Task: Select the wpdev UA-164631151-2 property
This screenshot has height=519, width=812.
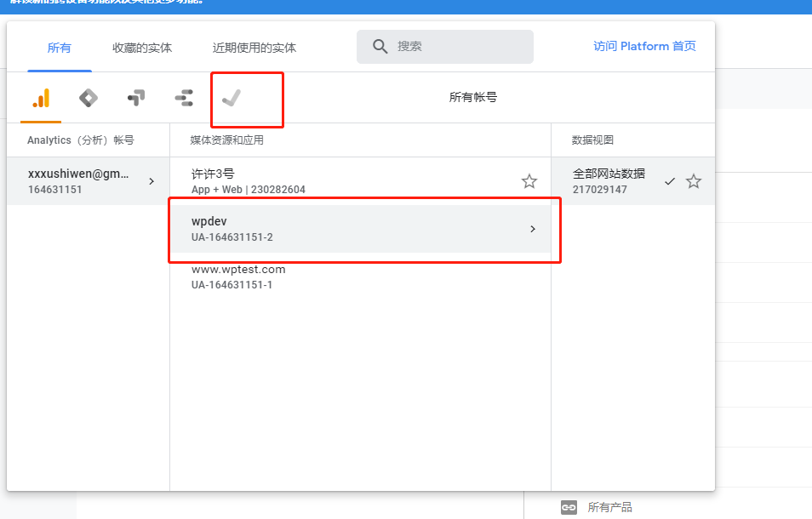Action: coord(360,229)
